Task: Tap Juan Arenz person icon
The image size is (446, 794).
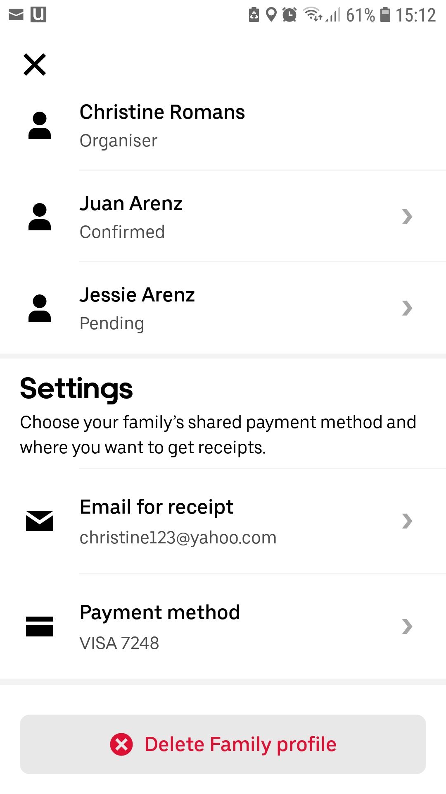Action: click(x=40, y=217)
